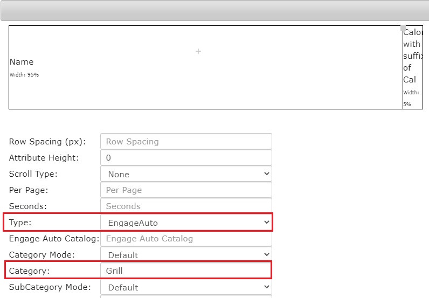Select the Calories with suffix column cell

coord(413,67)
